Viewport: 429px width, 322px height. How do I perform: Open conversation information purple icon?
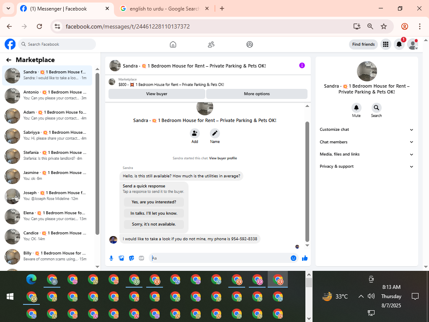[x=302, y=65]
